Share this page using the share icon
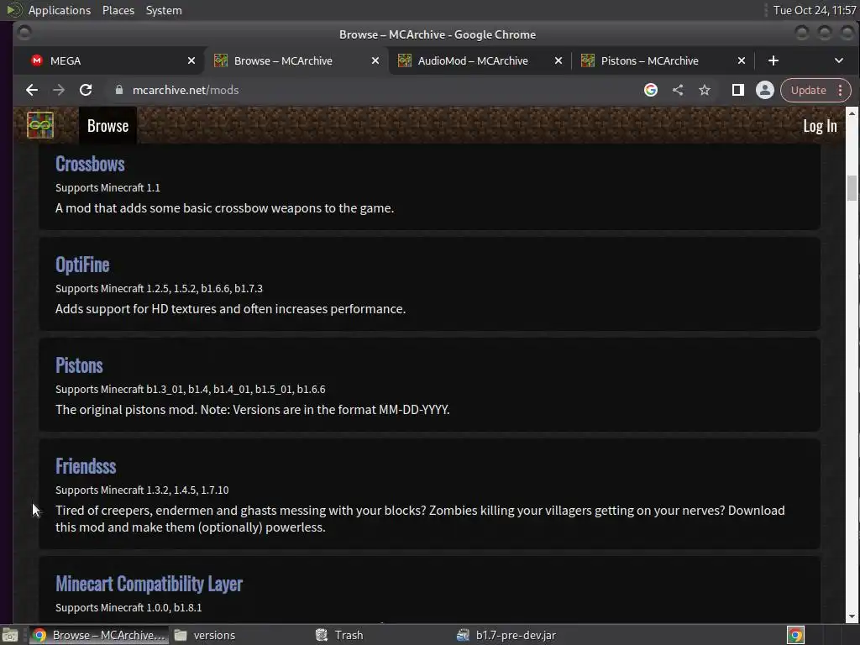Viewport: 860px width, 645px height. pos(678,90)
